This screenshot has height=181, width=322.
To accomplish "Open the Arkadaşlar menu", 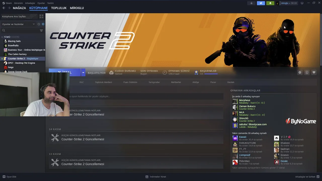I will click(x=30, y=3).
